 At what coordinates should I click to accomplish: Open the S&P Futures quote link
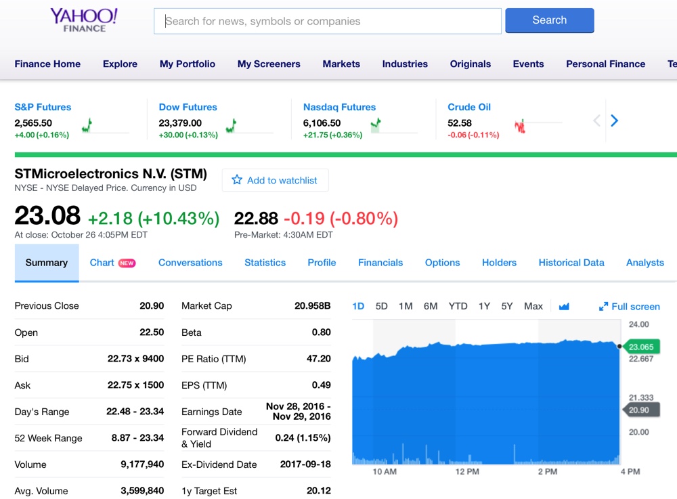click(43, 107)
